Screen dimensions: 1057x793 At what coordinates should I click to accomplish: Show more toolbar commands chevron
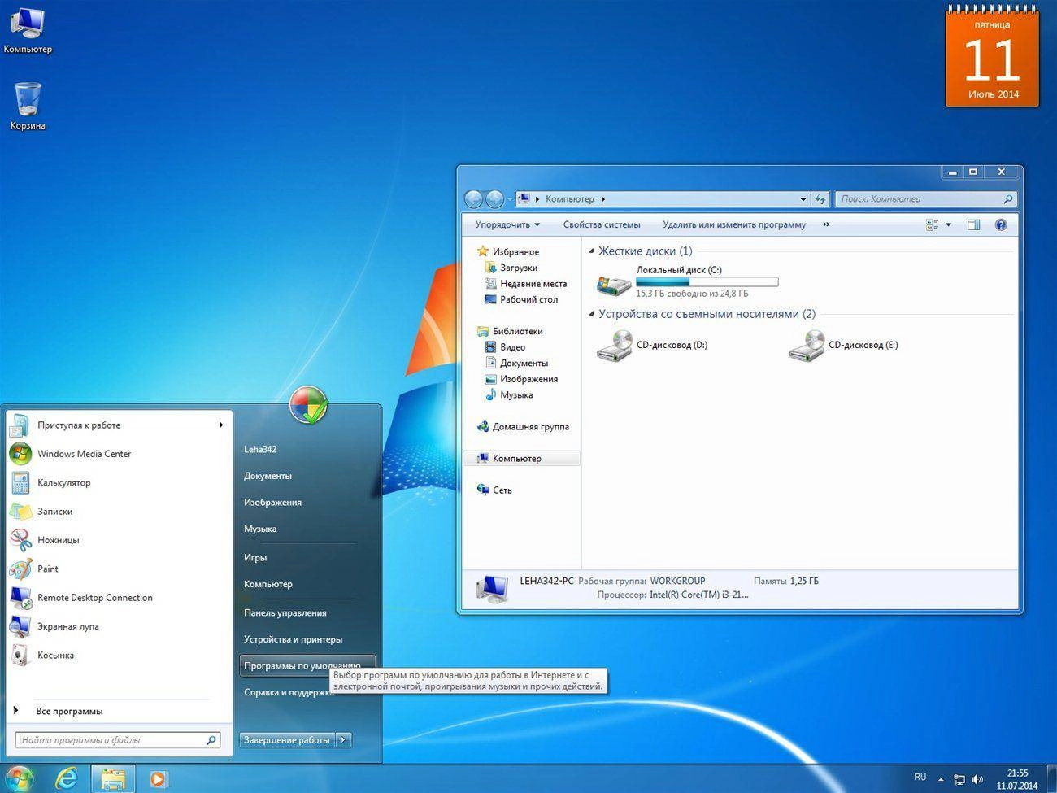coord(826,224)
